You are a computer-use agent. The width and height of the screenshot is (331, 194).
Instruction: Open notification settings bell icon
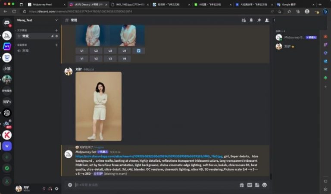251,20
